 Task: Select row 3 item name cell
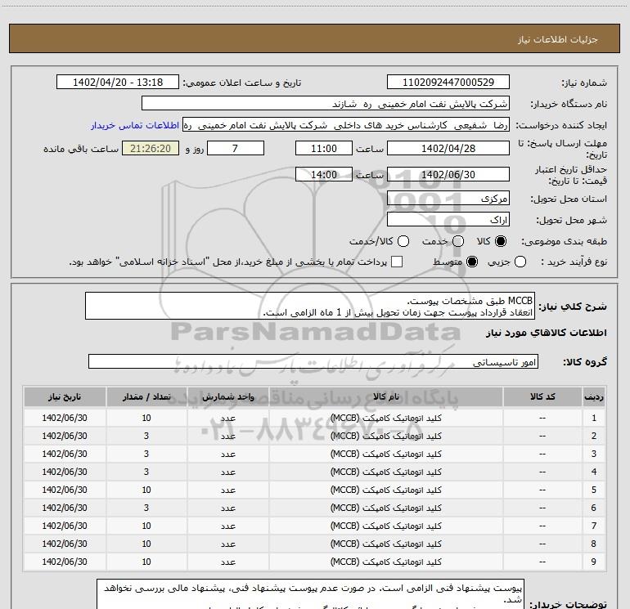[x=385, y=454]
